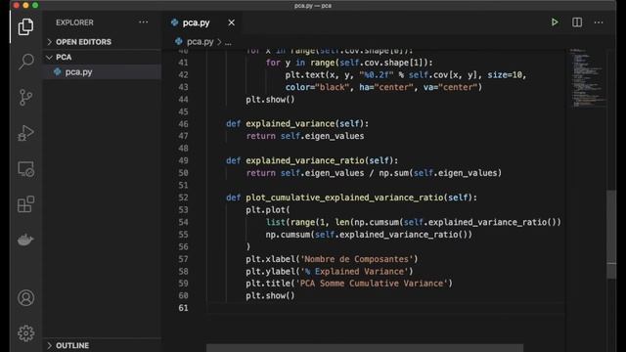626x352 pixels.
Task: Place cursor on empty line 61
Action: [x=385, y=308]
